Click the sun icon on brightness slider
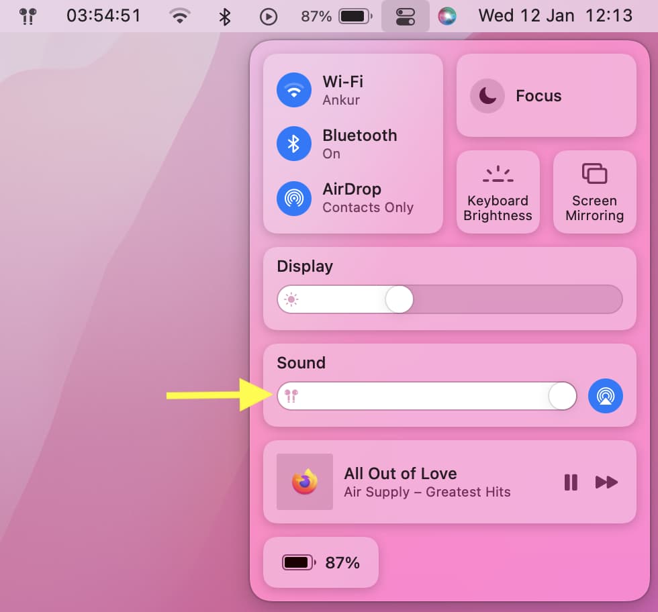 [x=291, y=299]
